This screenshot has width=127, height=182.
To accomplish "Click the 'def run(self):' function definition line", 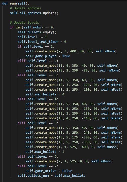I will [x=16, y=3].
